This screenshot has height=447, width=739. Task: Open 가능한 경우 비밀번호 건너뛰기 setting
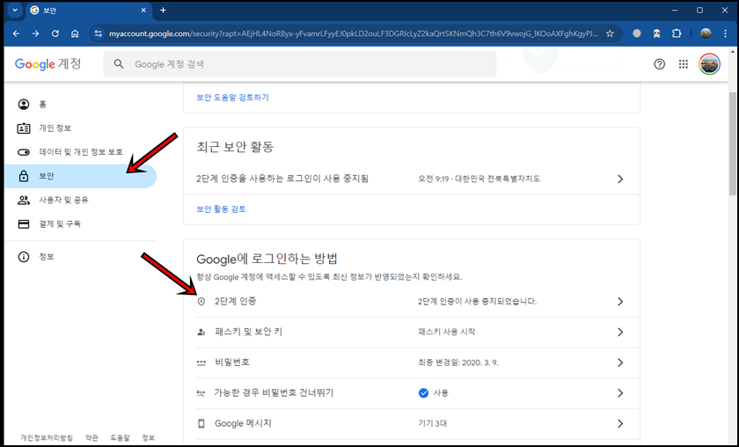pos(412,392)
